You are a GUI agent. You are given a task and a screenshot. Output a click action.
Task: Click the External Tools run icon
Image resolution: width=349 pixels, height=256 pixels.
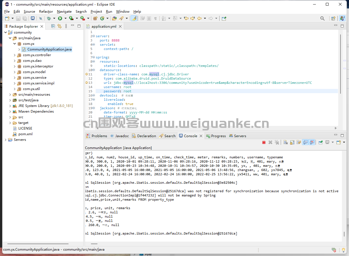[x=82, y=18]
